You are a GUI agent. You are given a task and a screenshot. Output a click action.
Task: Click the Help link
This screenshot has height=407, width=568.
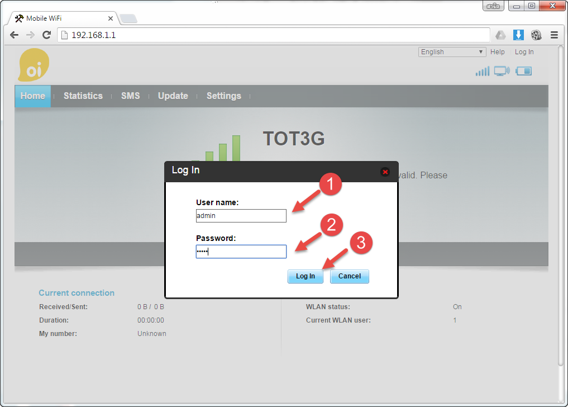coord(498,52)
